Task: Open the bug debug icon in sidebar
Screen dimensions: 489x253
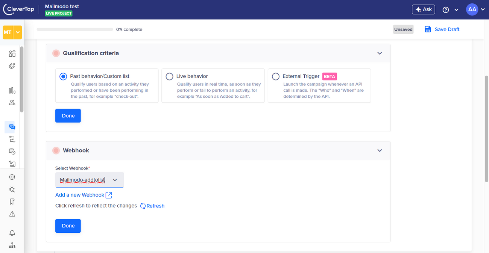Action: click(x=12, y=189)
